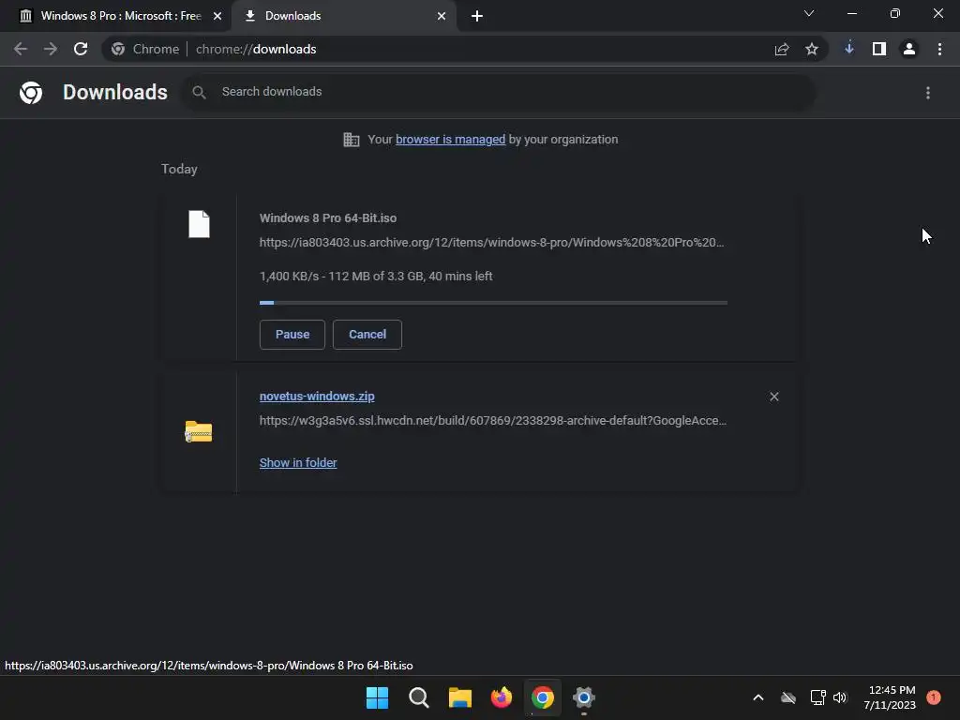
Task: Open the Settings gear app in taskbar
Action: pos(584,697)
